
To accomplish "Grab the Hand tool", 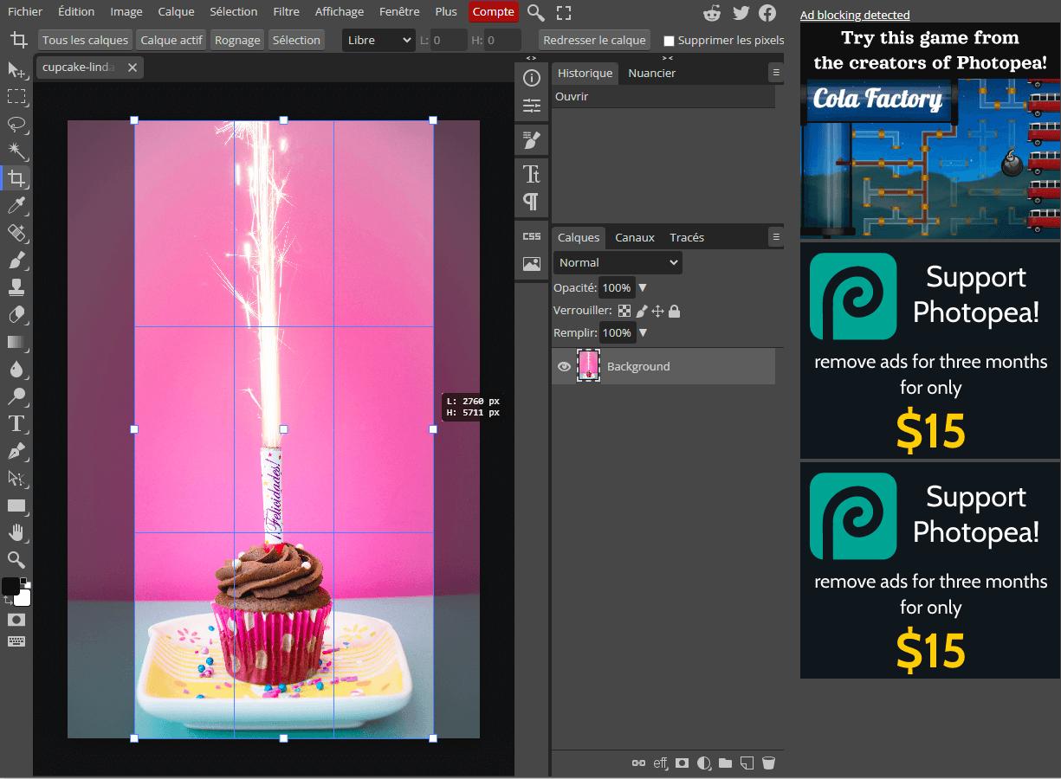I will pyautogui.click(x=17, y=532).
